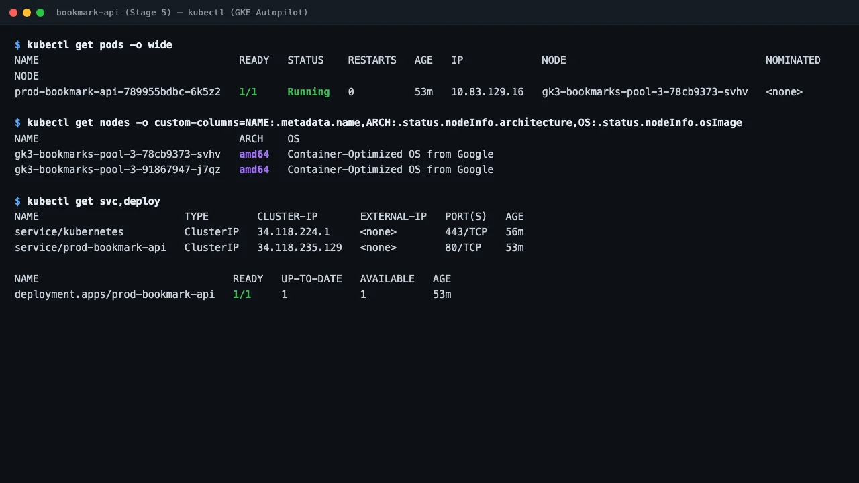The height and width of the screenshot is (483, 859).
Task: Close the terminal with red button
Action: pos(13,13)
